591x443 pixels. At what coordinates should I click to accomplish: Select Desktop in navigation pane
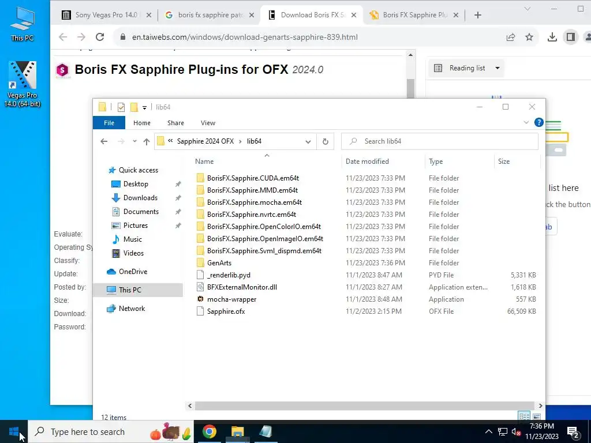(136, 184)
